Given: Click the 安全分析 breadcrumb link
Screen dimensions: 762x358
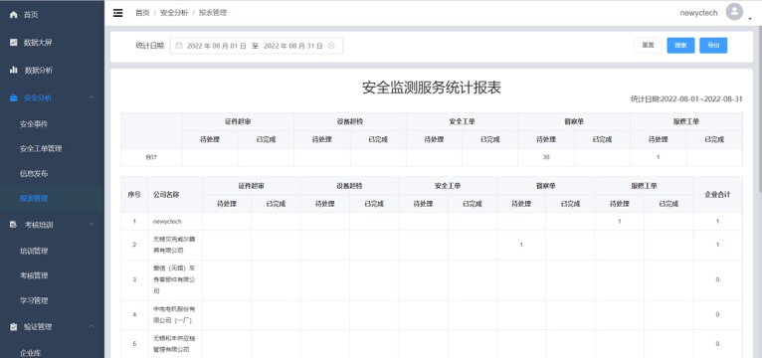Looking at the screenshot, I should click(174, 13).
